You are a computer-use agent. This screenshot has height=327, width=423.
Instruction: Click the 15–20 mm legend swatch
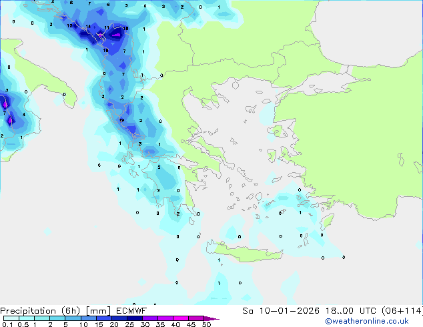click(x=103, y=318)
